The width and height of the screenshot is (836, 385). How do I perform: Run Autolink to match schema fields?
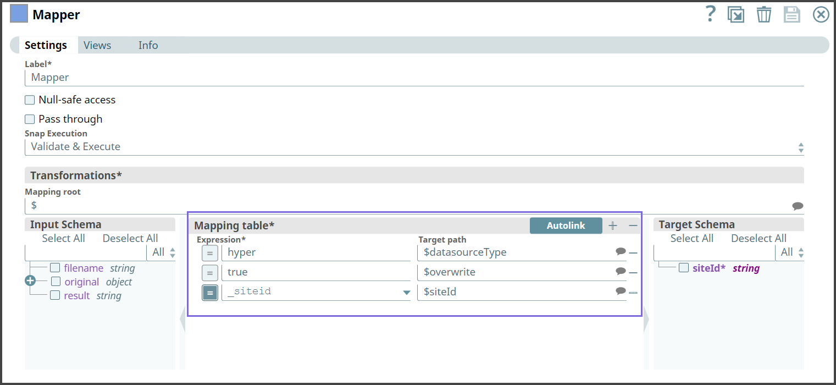[x=566, y=226]
